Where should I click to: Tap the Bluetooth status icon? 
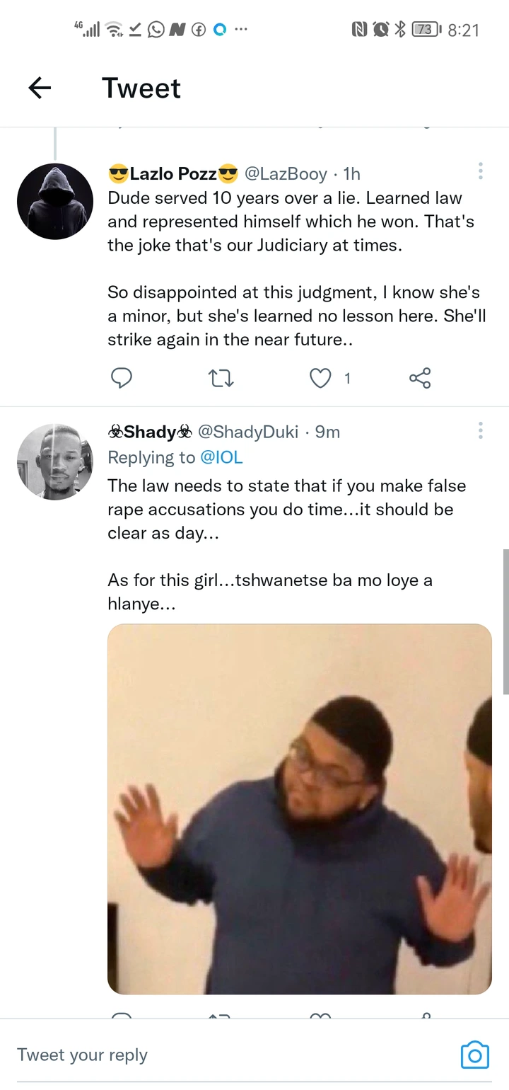coord(399,29)
